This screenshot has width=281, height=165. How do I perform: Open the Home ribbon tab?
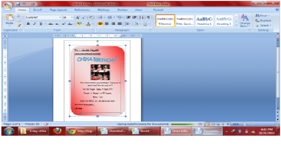22,10
